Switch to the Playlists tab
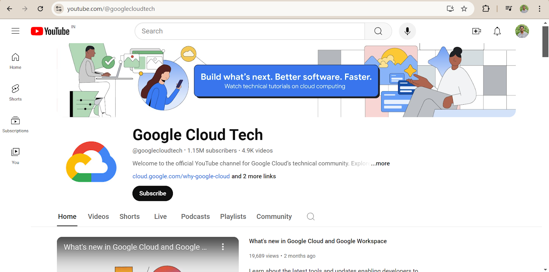 point(233,217)
